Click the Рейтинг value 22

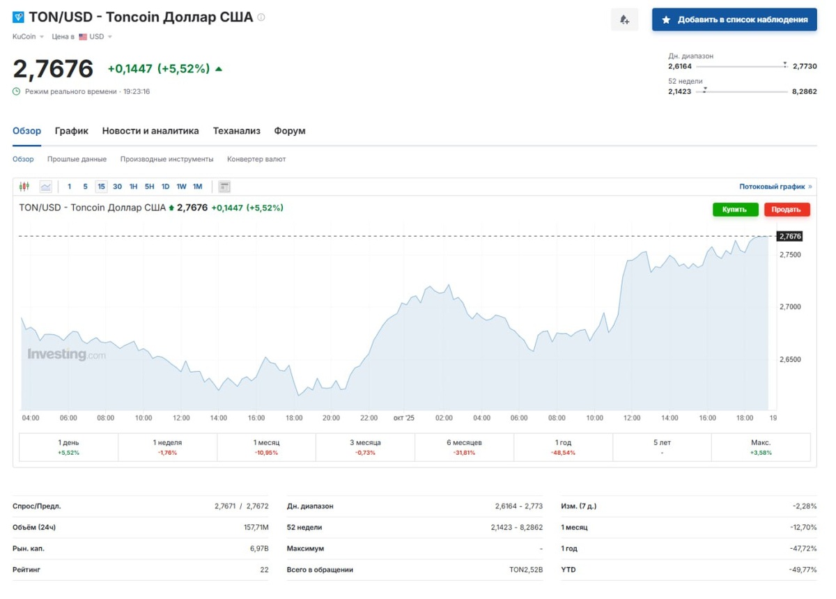(x=265, y=570)
